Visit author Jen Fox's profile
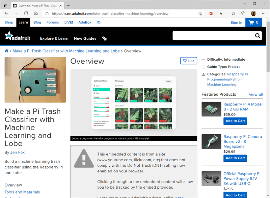The height and width of the screenshot is (198, 270). click(18, 153)
